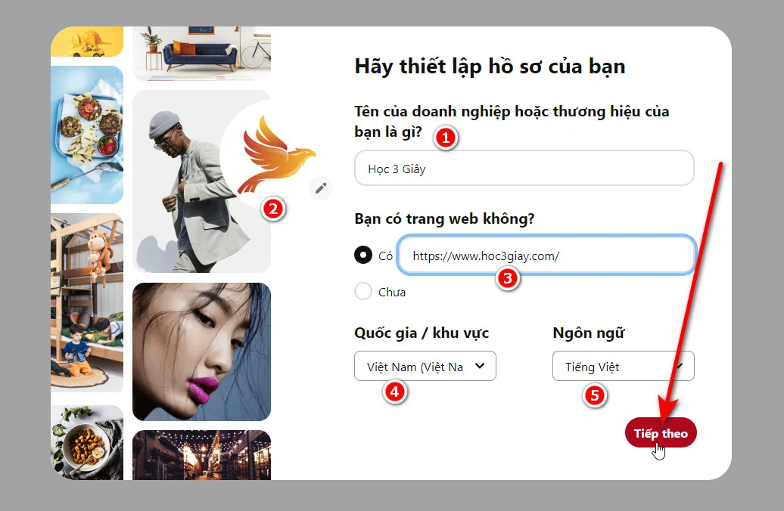Click the "Bạn có trang web không?" label
Viewport: 784px width, 511px height.
tap(444, 218)
